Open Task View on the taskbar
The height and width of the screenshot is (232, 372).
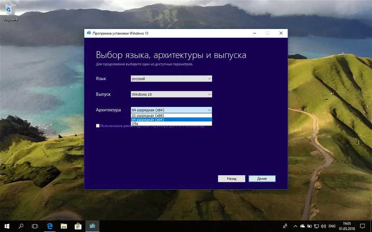click(x=35, y=226)
